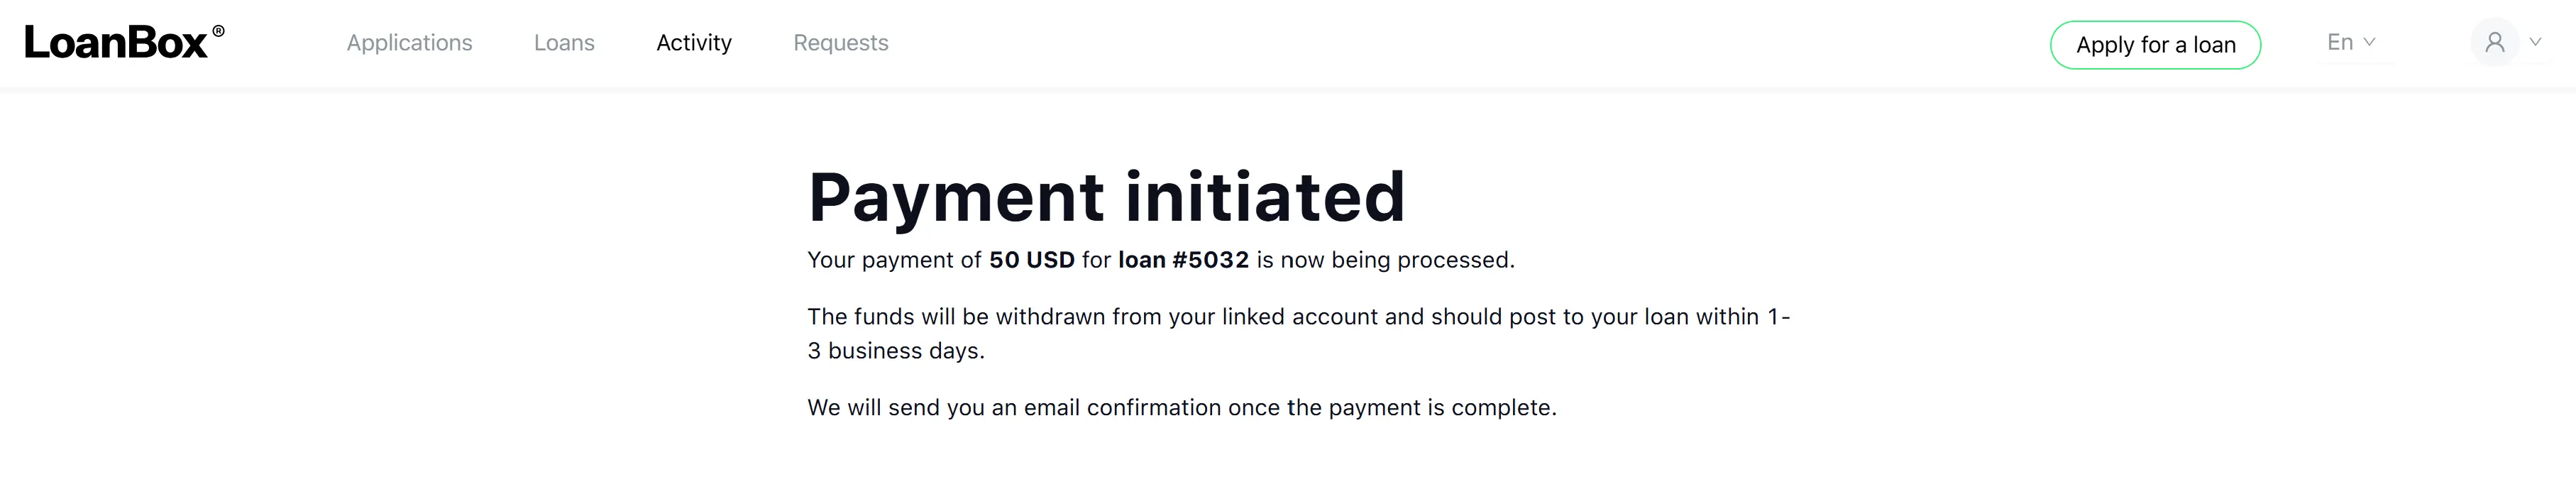2576x477 pixels.
Task: Click the 3 business days text
Action: pos(896,351)
